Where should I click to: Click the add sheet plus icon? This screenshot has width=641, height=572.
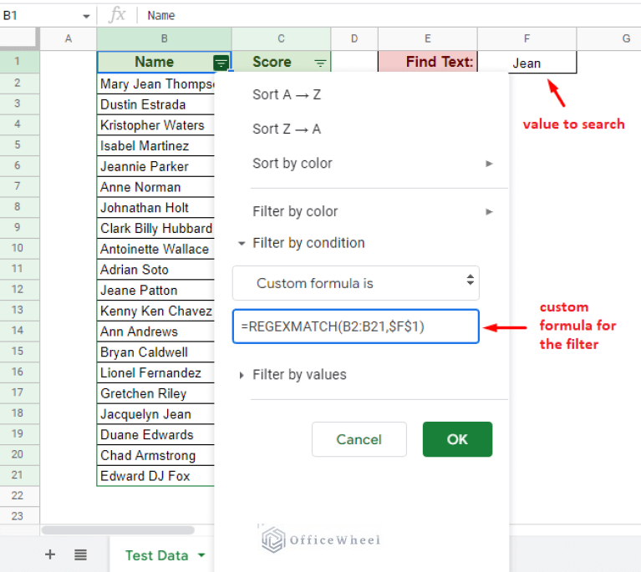50,554
